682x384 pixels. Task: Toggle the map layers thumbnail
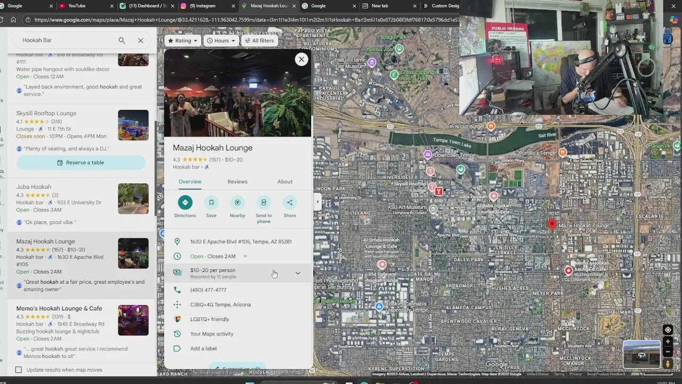(642, 354)
